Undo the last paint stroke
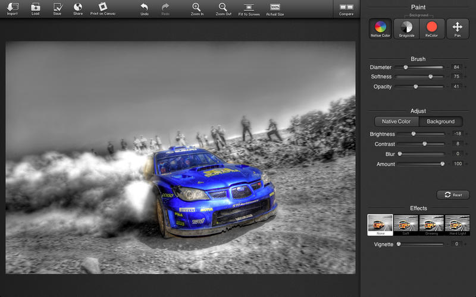Viewport: 476px width, 297px height. tap(145, 9)
